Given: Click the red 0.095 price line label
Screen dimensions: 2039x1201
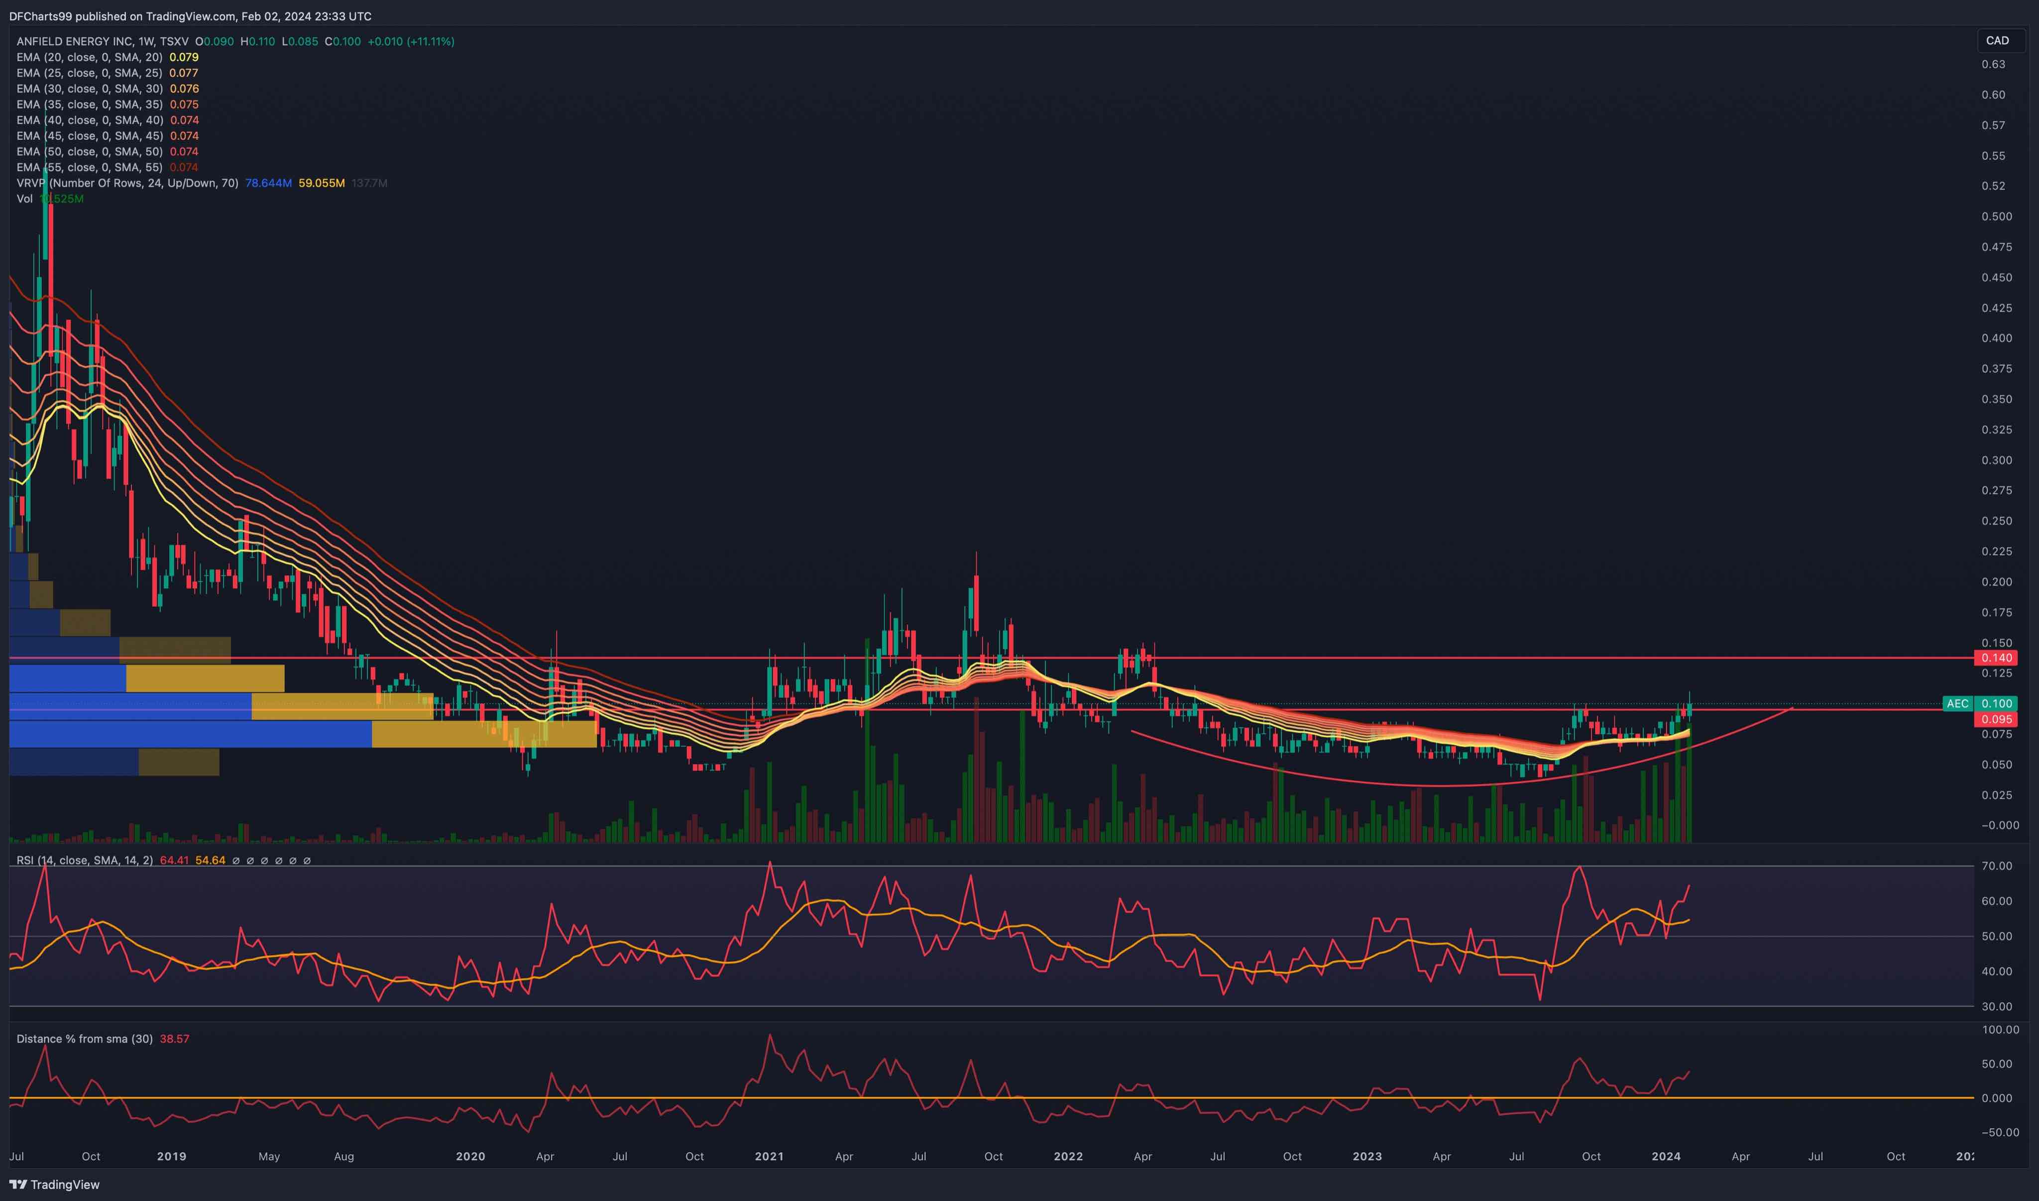Looking at the screenshot, I should (1996, 720).
